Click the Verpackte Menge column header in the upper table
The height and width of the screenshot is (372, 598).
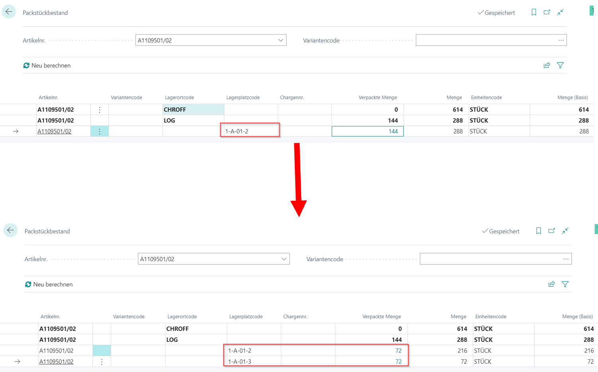[377, 98]
